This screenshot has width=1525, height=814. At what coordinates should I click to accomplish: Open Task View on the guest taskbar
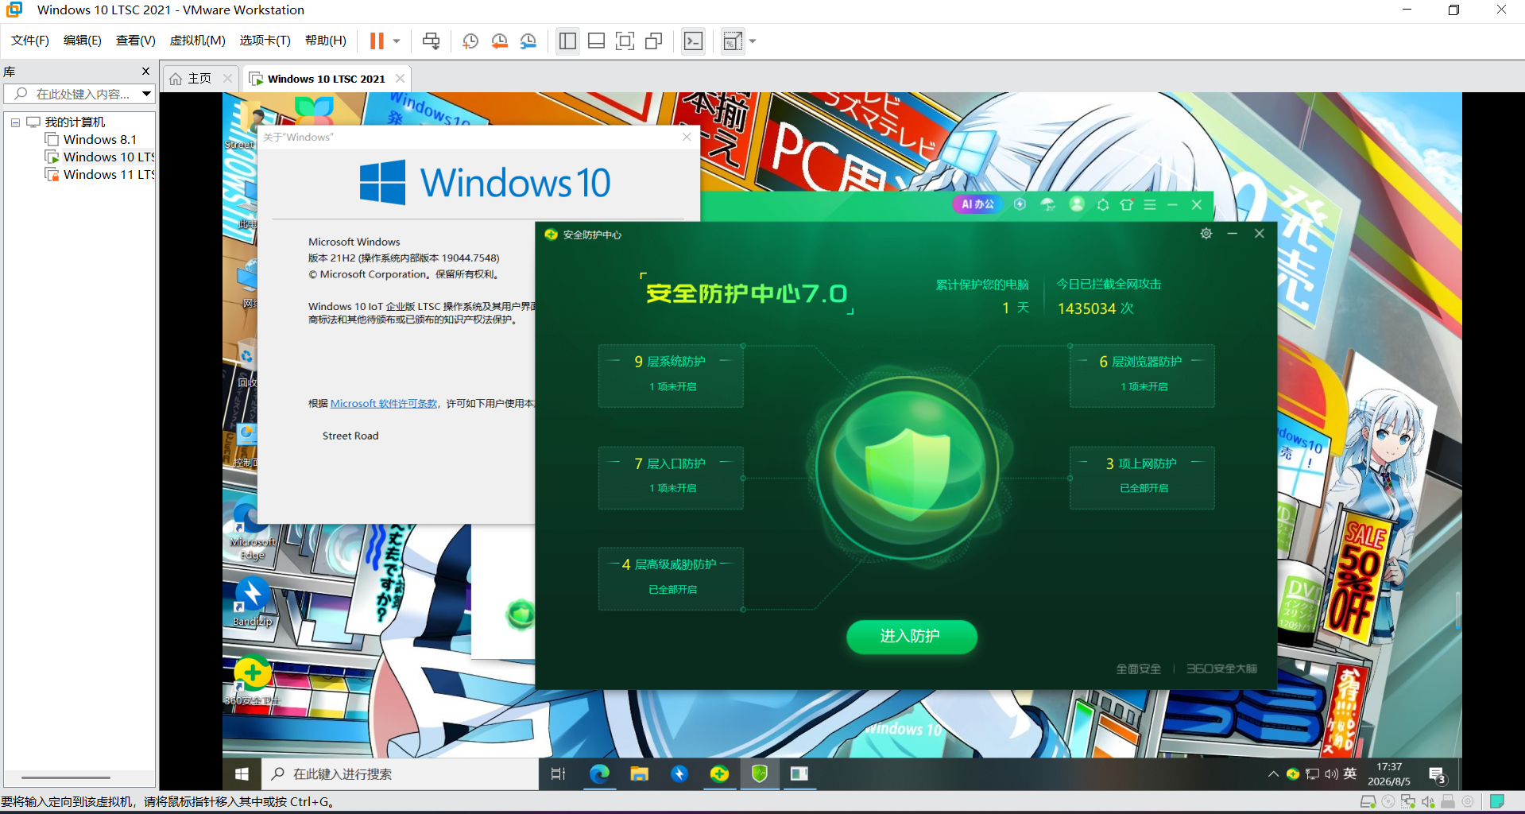pos(558,773)
